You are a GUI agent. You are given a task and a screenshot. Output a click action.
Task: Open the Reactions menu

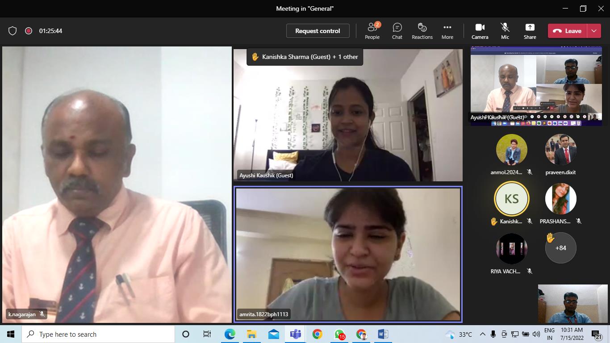(422, 31)
